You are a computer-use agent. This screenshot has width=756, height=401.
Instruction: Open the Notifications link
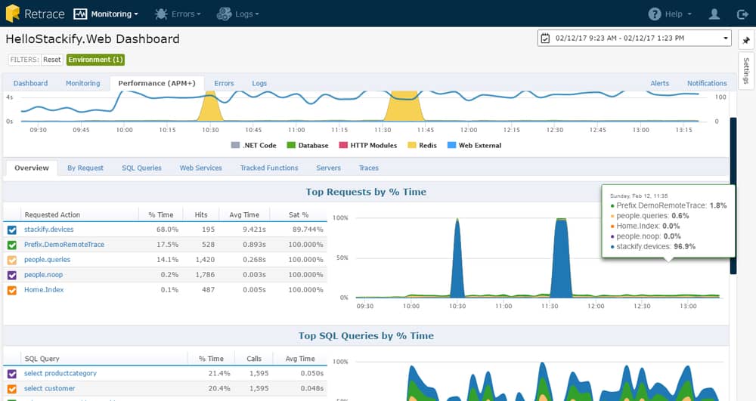pyautogui.click(x=707, y=83)
